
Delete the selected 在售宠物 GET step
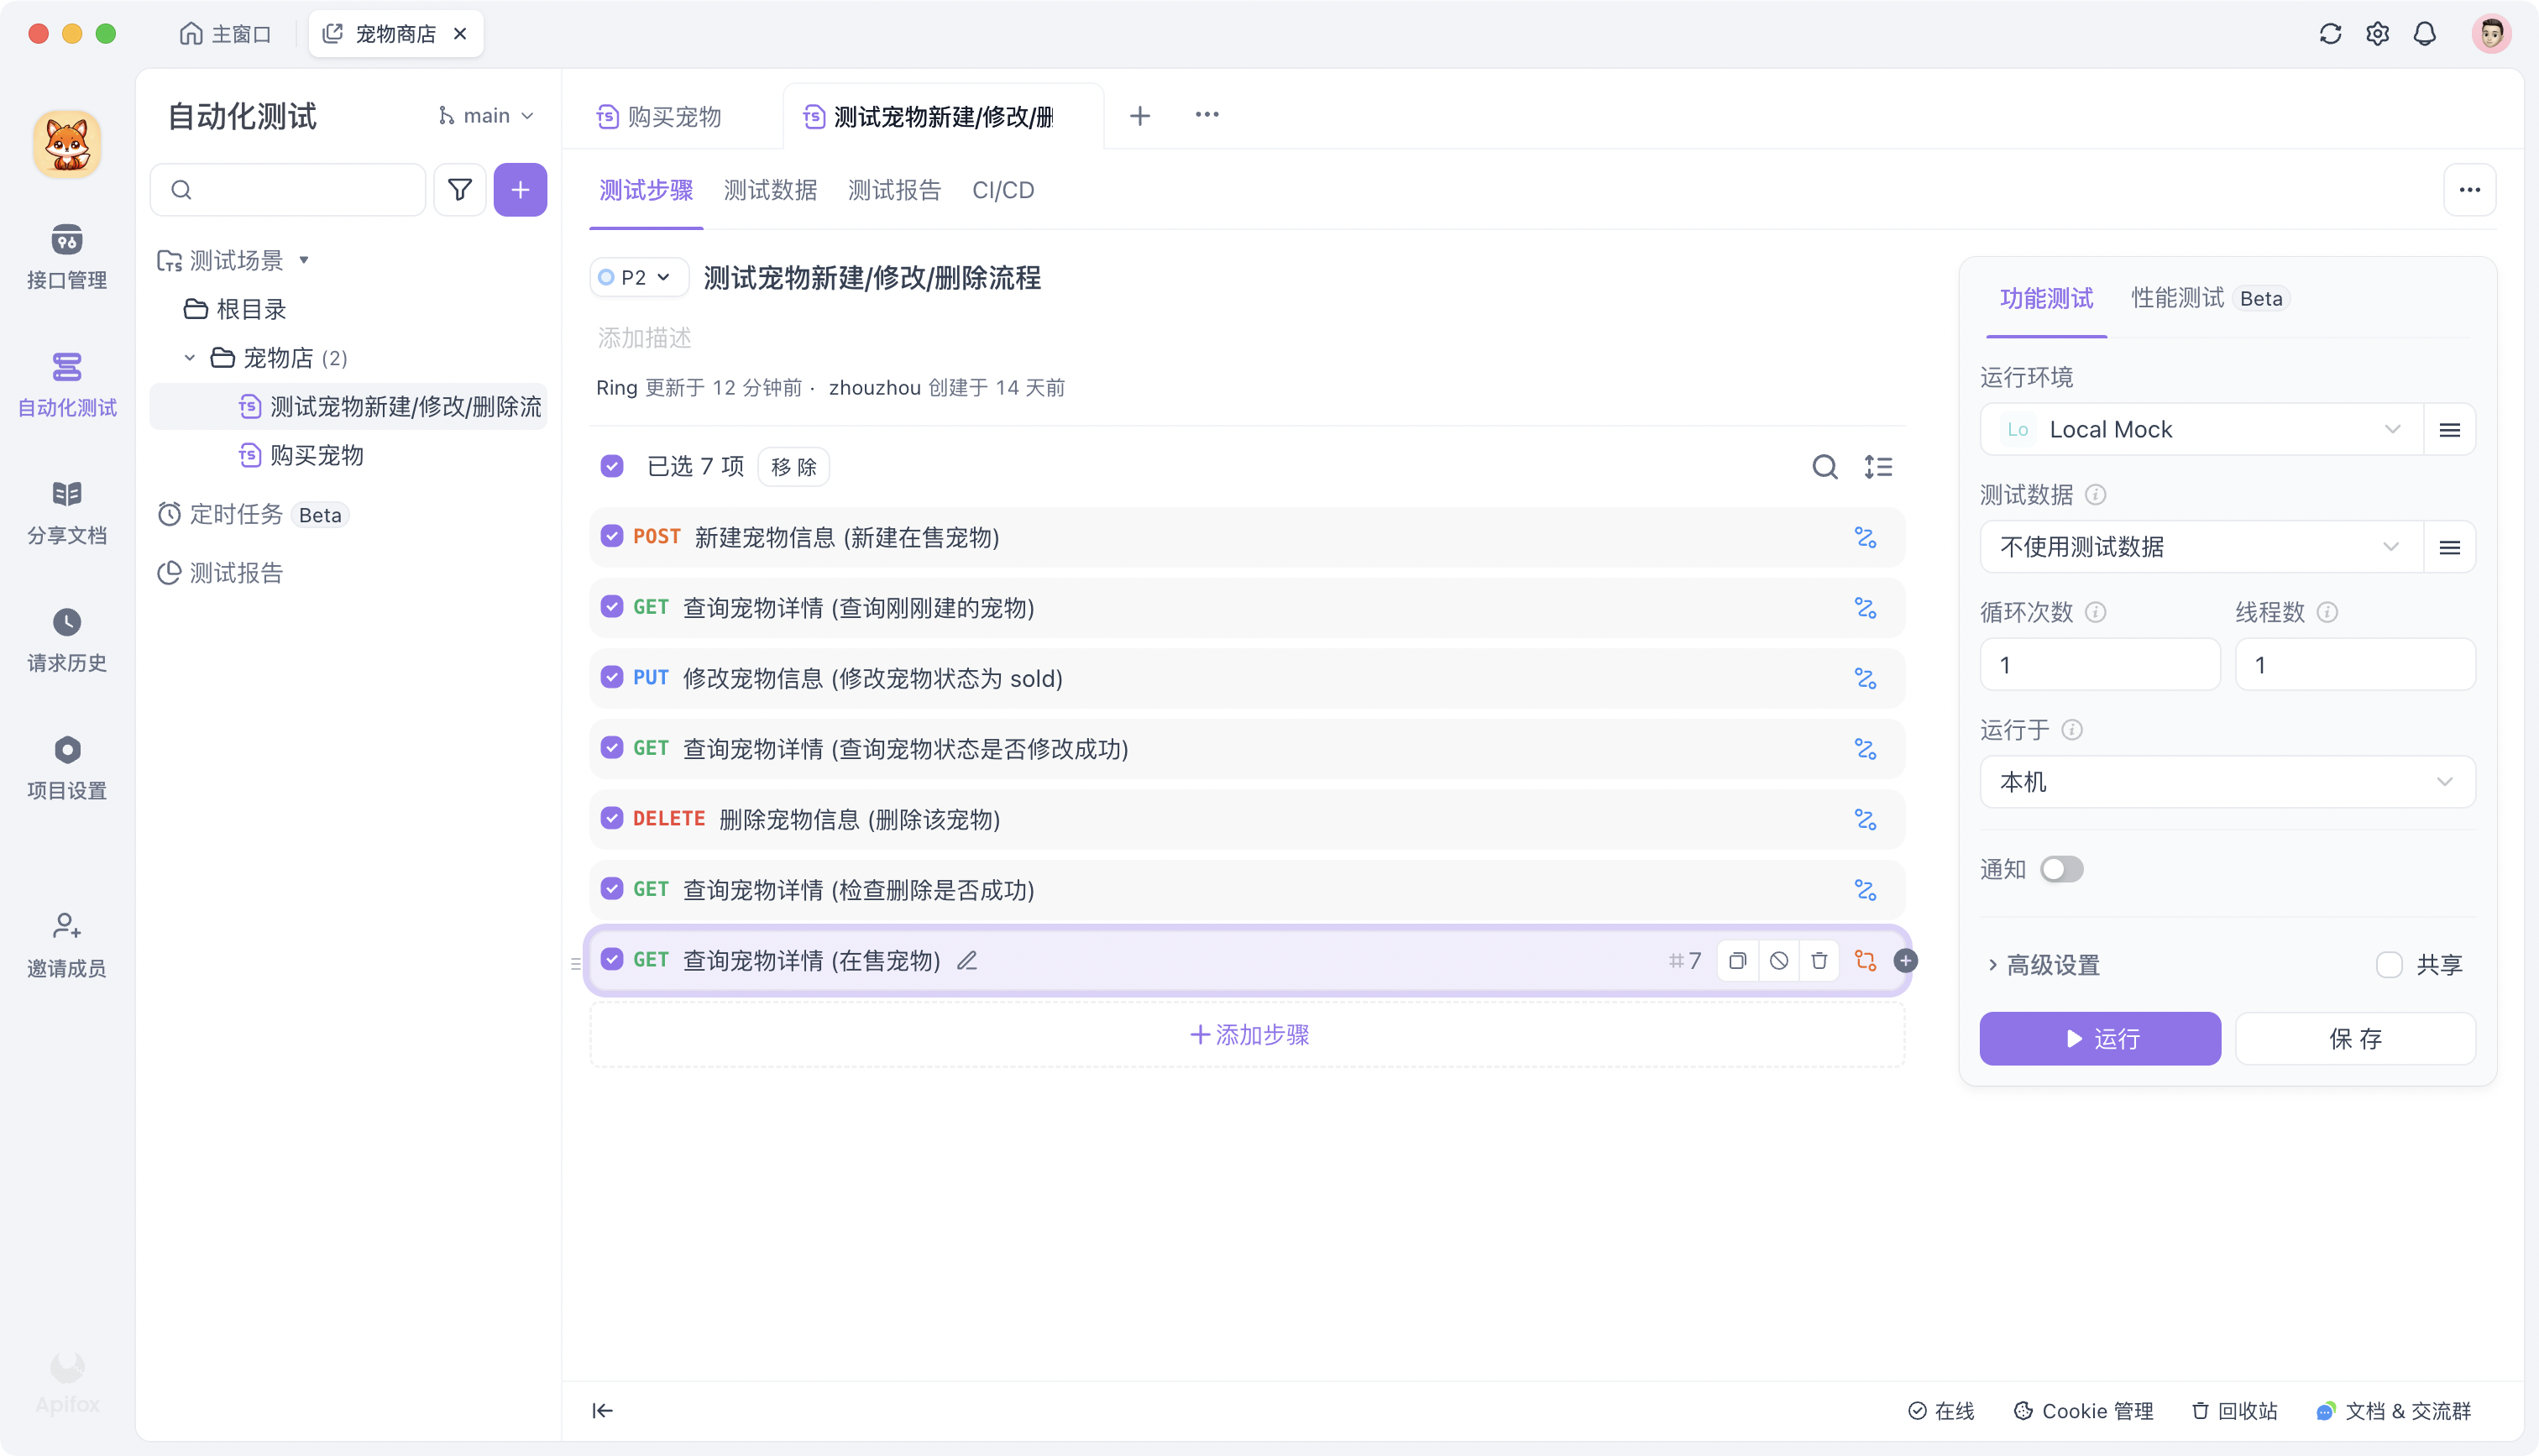pos(1819,960)
